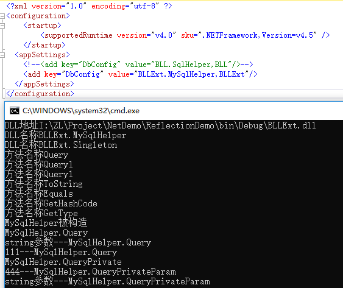Click console line '方法名称Equals'
This screenshot has height=288, width=343.
point(39,194)
